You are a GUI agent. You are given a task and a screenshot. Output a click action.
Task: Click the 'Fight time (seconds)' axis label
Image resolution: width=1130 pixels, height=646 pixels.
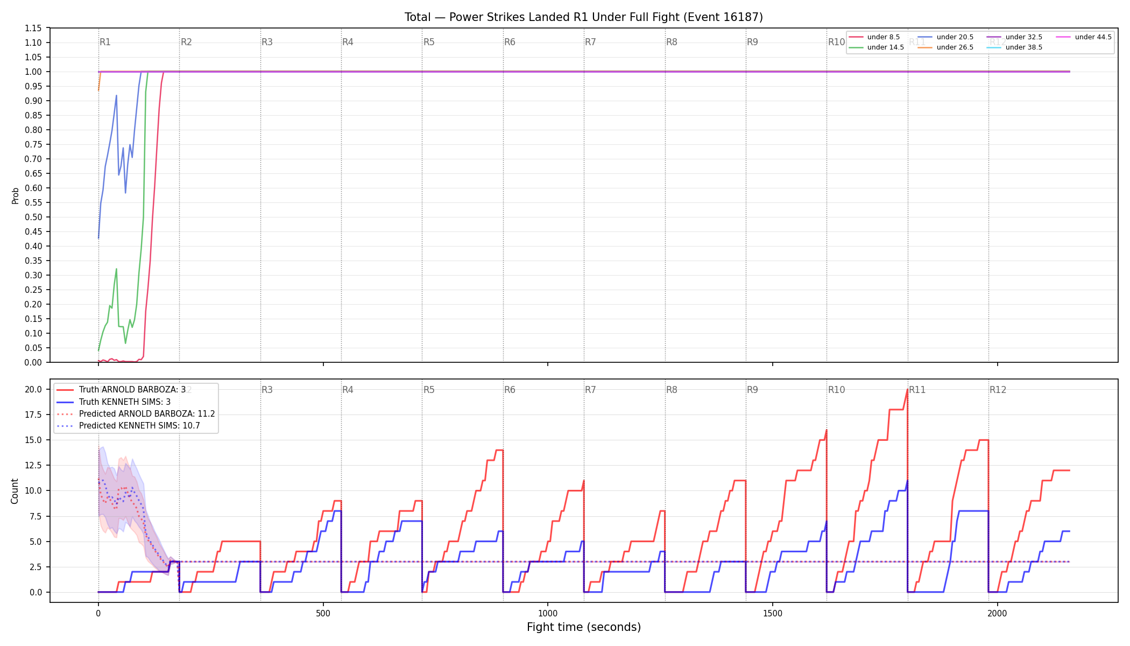584,627
